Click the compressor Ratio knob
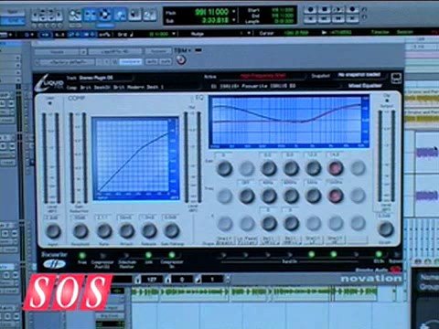The height and width of the screenshot is (329, 439). [104, 231]
